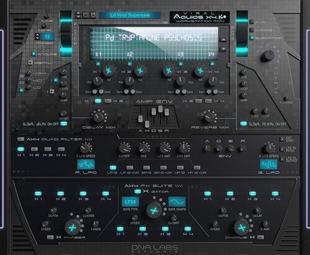This screenshot has width=310, height=255.
Task: Click the display down arrow button
Action: (x=223, y=49)
